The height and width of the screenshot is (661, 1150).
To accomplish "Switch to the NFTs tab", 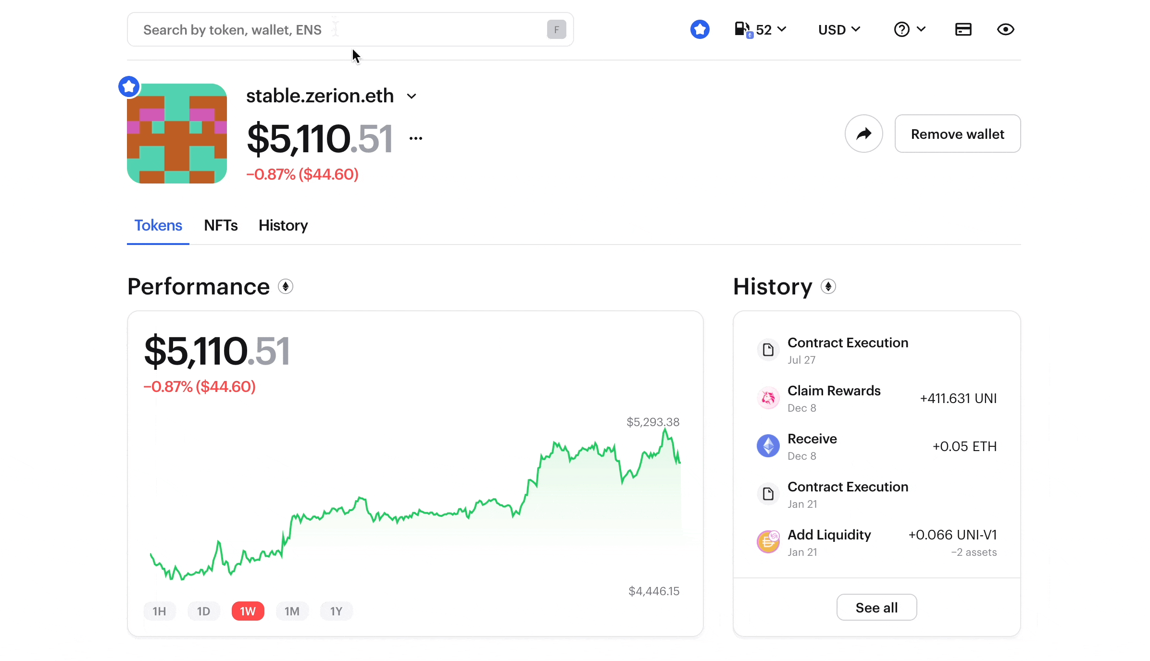I will pos(220,225).
